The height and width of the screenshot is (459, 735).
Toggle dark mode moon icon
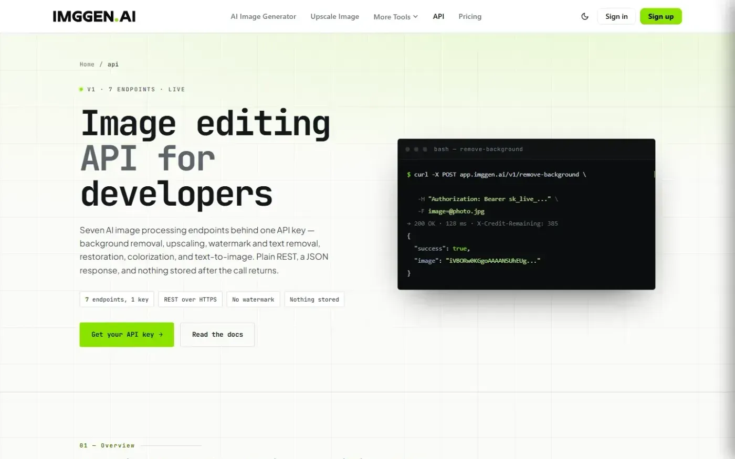click(x=585, y=16)
